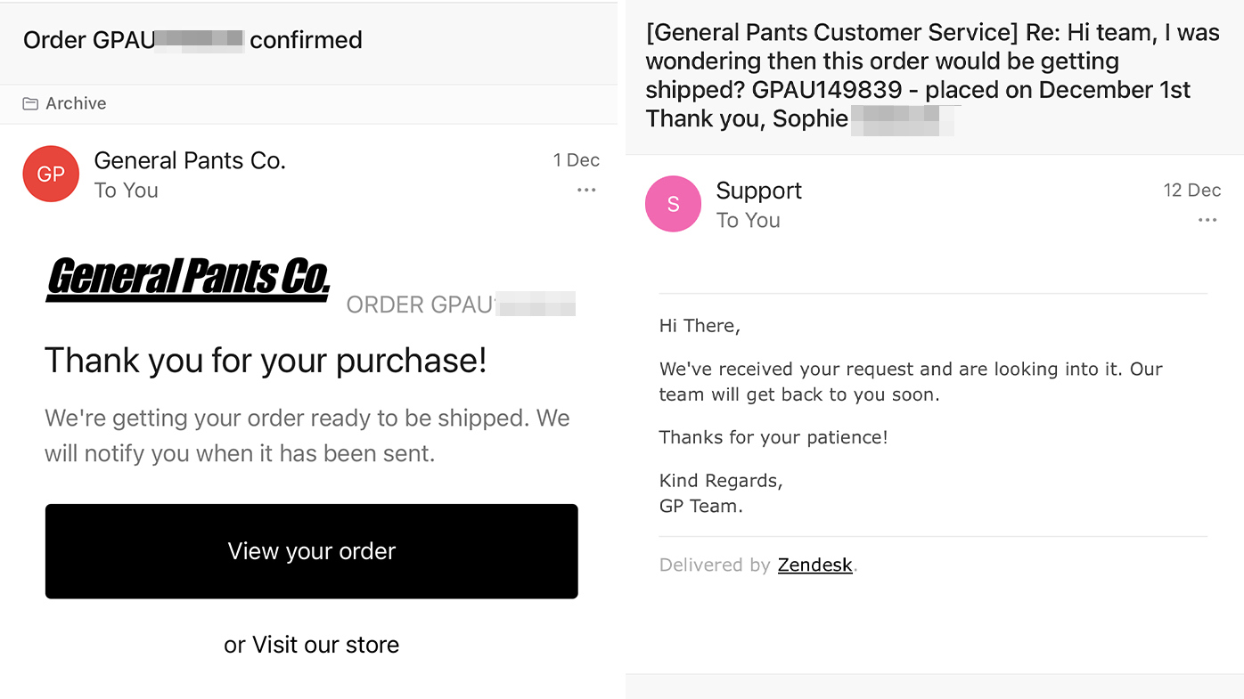Select the order GPAU confirmed subject header
Viewport: 1244px width, 699px height.
(193, 40)
